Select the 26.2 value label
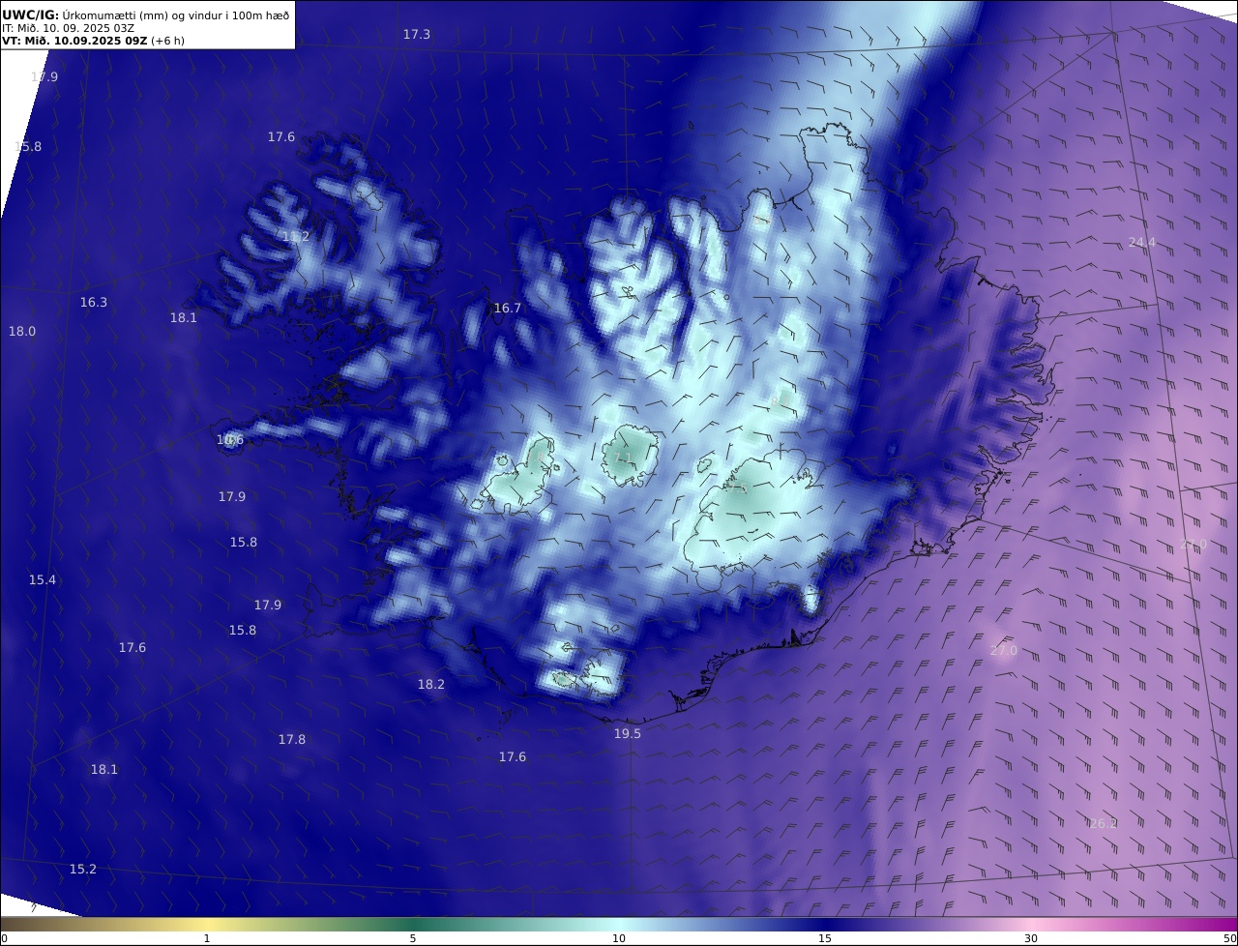Image resolution: width=1238 pixels, height=946 pixels. tap(1103, 824)
